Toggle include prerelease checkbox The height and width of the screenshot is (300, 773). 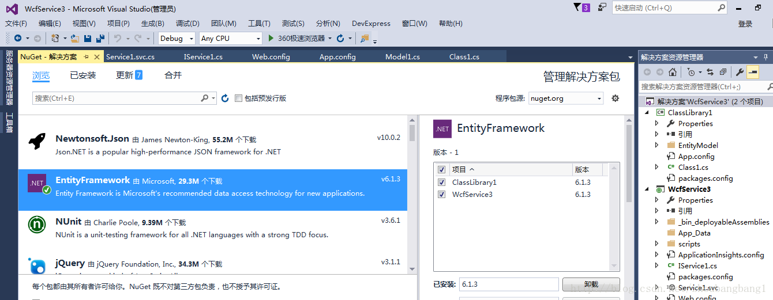[238, 98]
